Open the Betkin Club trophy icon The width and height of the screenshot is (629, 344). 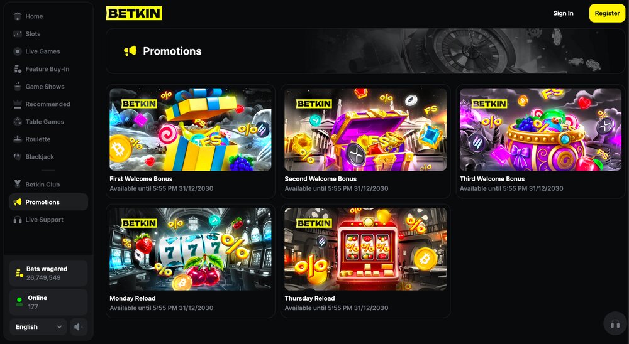17,184
